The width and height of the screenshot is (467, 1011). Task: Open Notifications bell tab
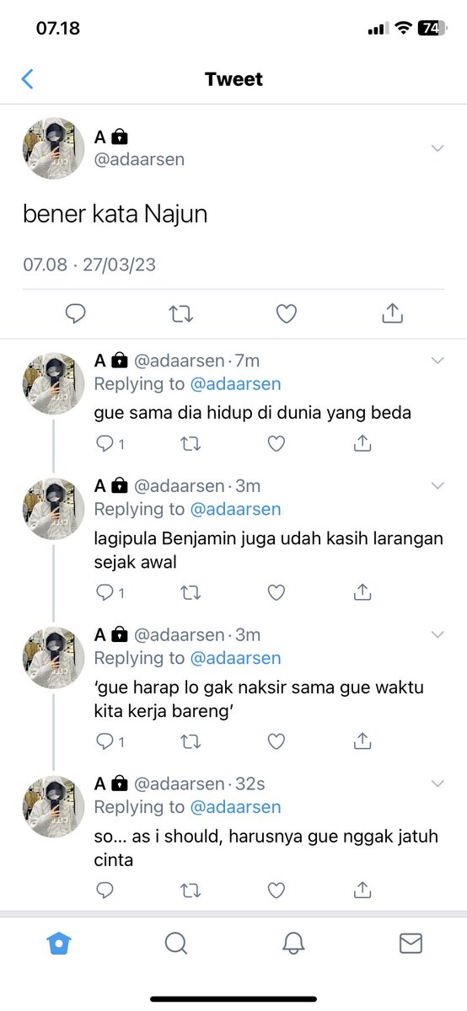pos(293,944)
